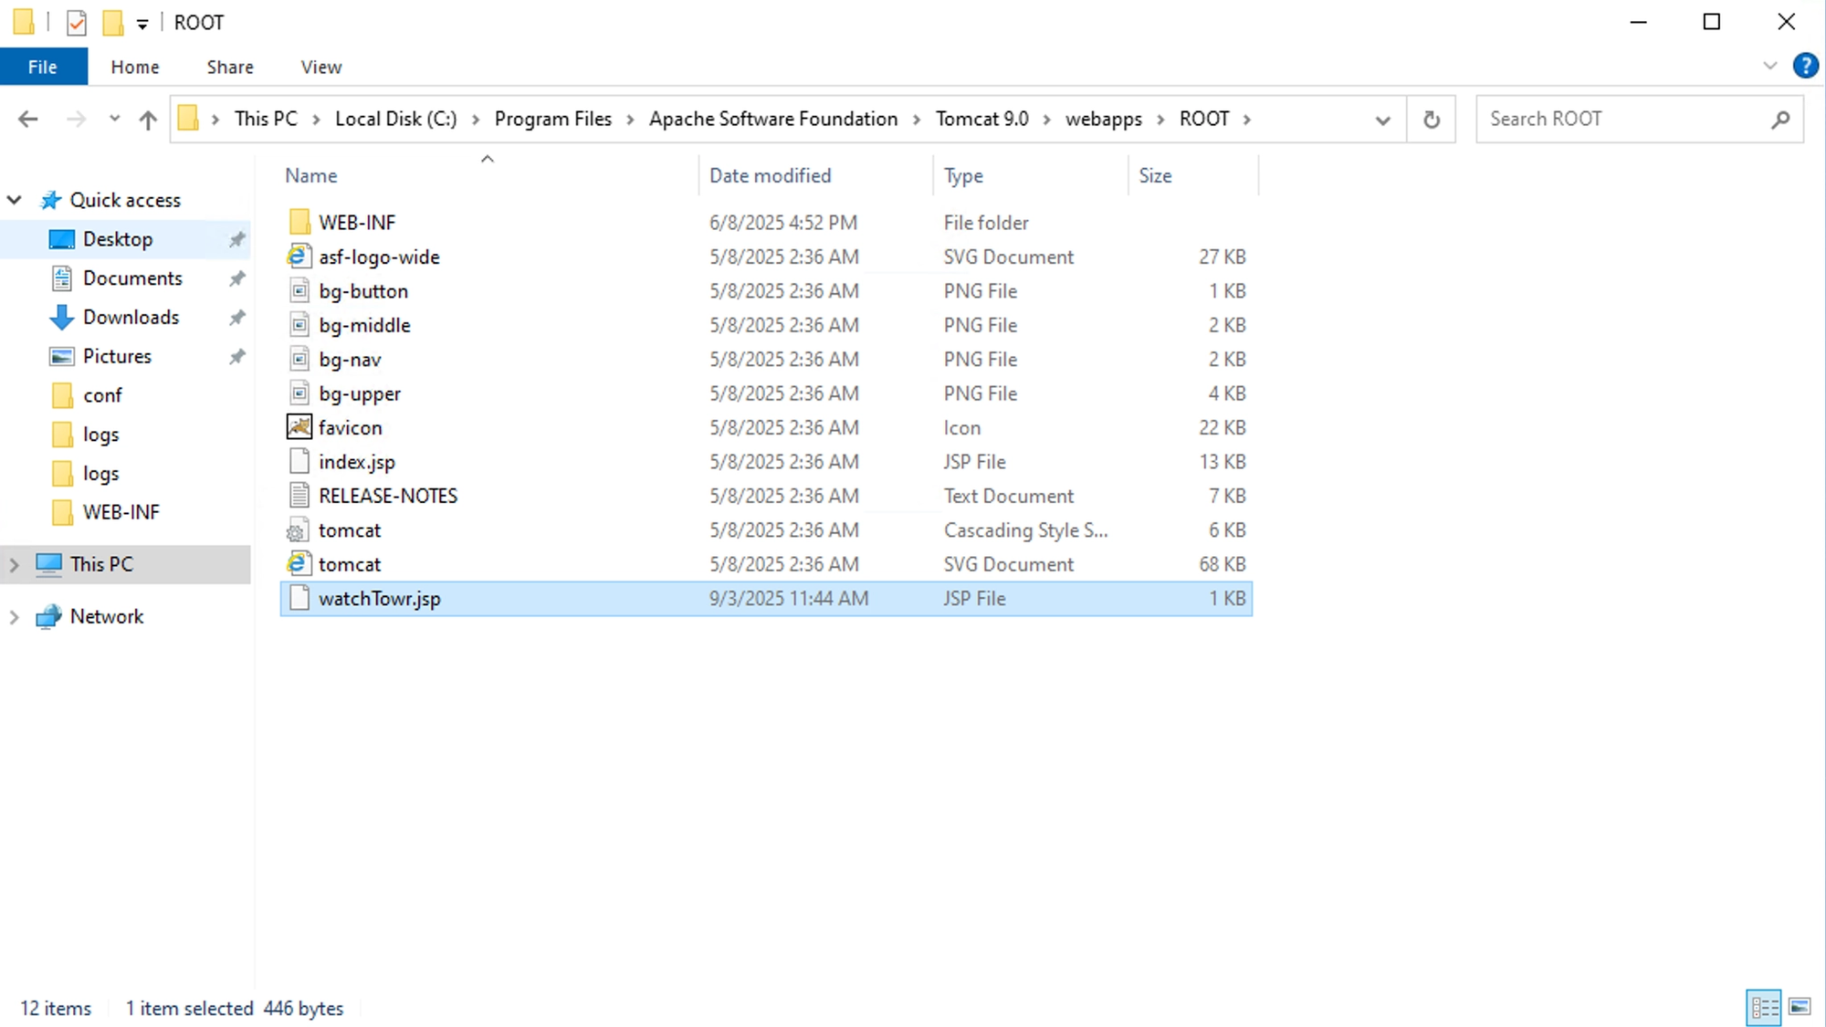Click Properties icon in quick access toolbar

[77, 23]
